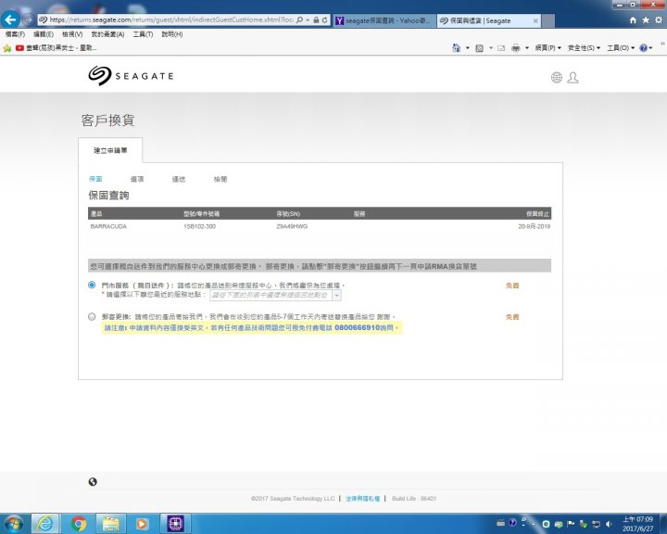This screenshot has height=534, width=667.
Task: Open the media player taskbar icon
Action: pyautogui.click(x=142, y=524)
